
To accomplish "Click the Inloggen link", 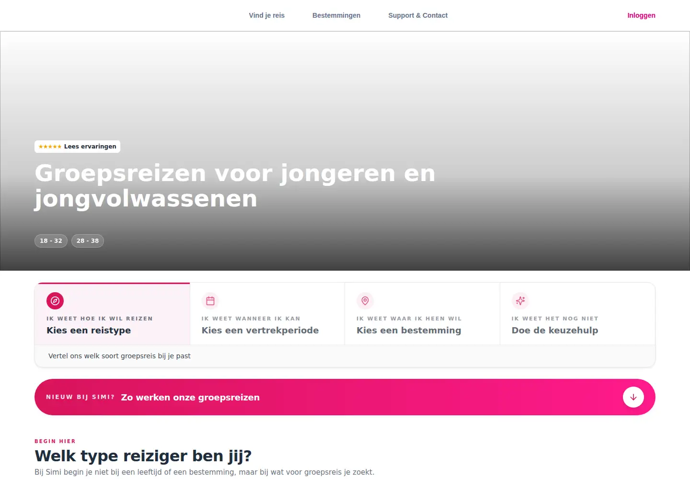I will pos(641,15).
